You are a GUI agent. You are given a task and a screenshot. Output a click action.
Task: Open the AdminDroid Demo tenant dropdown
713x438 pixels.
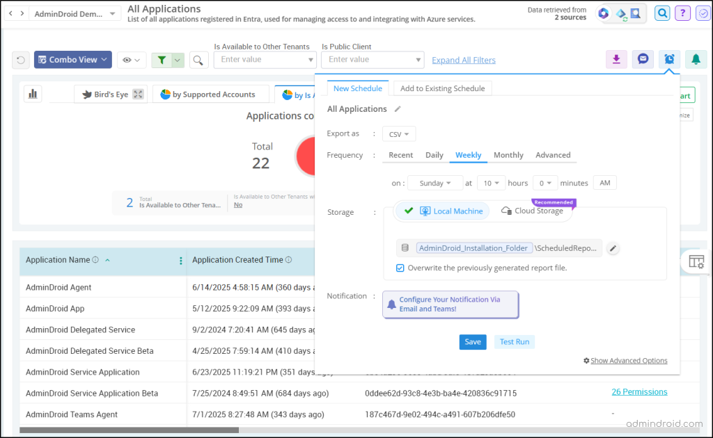75,14
